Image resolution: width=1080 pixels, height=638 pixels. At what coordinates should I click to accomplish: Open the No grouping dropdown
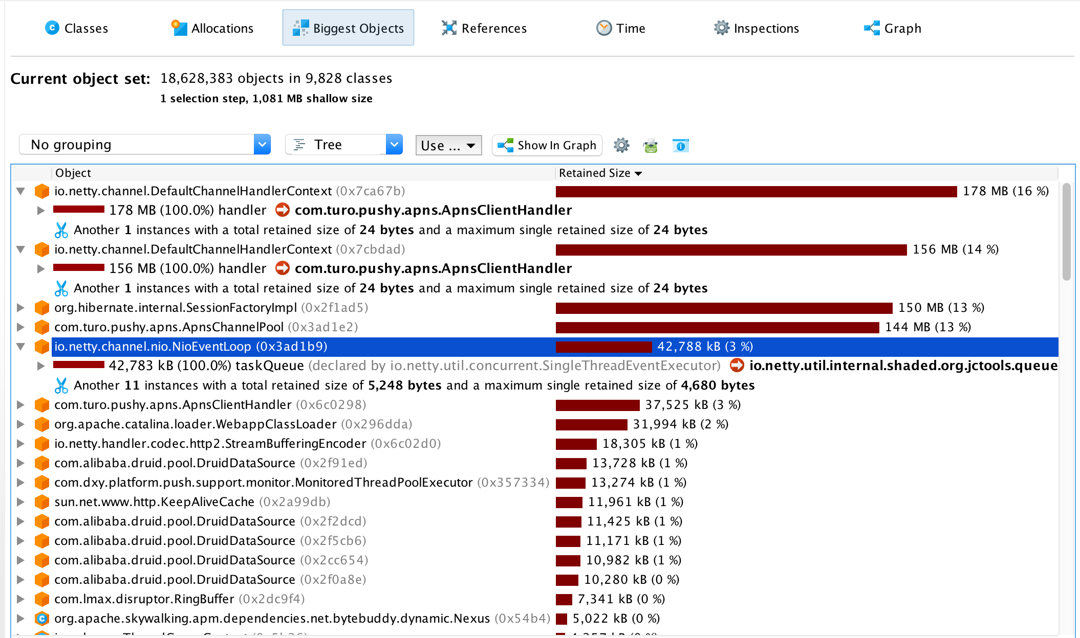(x=262, y=145)
